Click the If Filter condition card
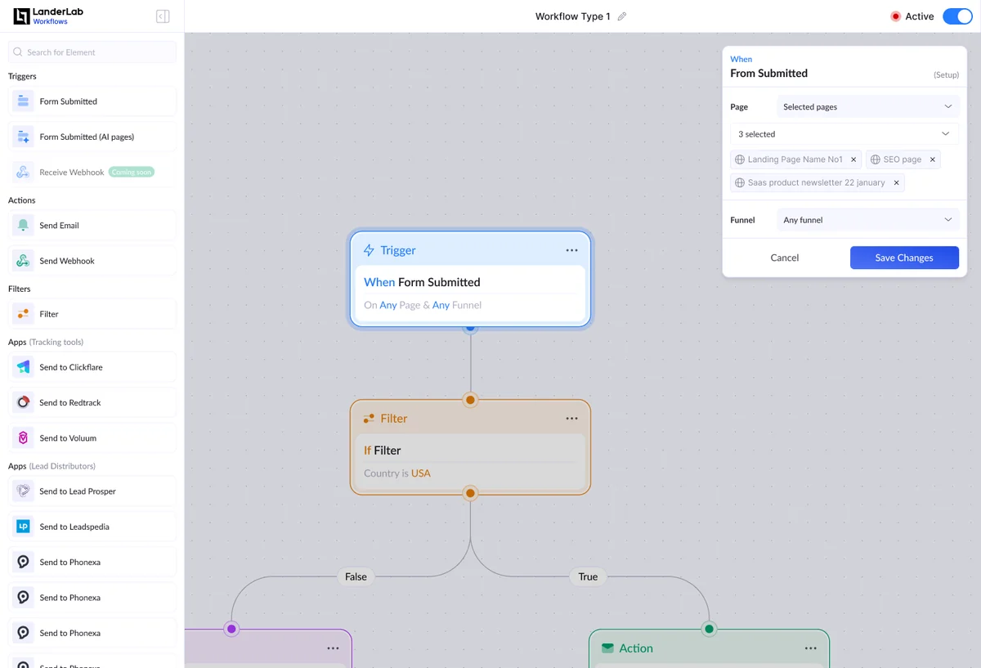 470,461
